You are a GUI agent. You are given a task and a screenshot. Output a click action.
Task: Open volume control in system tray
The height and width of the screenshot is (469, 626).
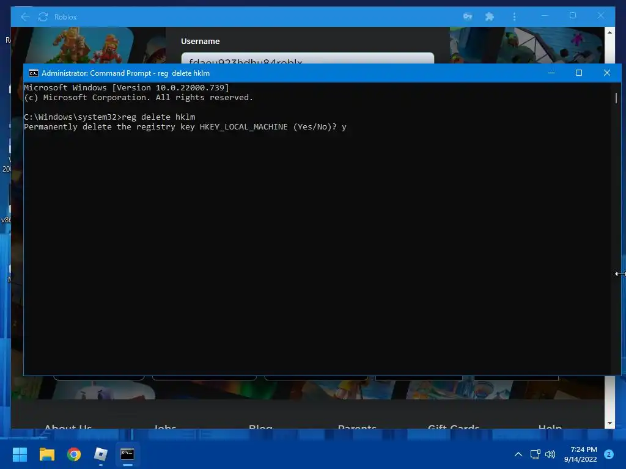tap(550, 454)
